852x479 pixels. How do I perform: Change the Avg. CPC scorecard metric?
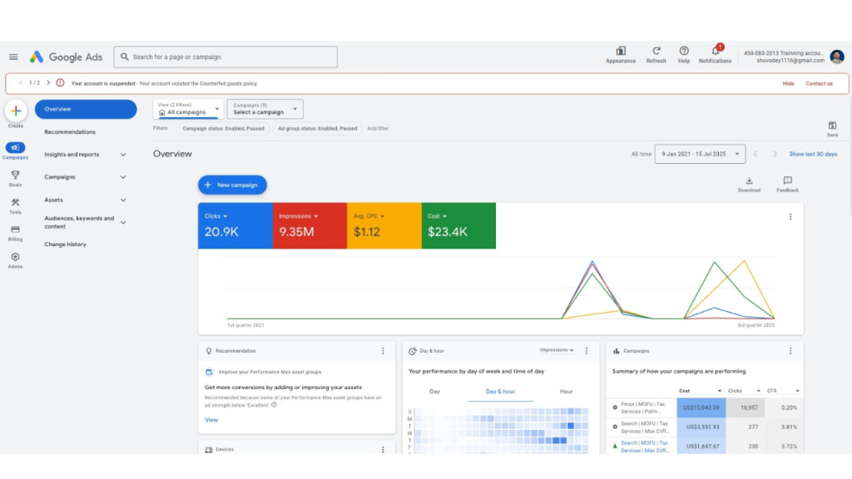tap(369, 216)
